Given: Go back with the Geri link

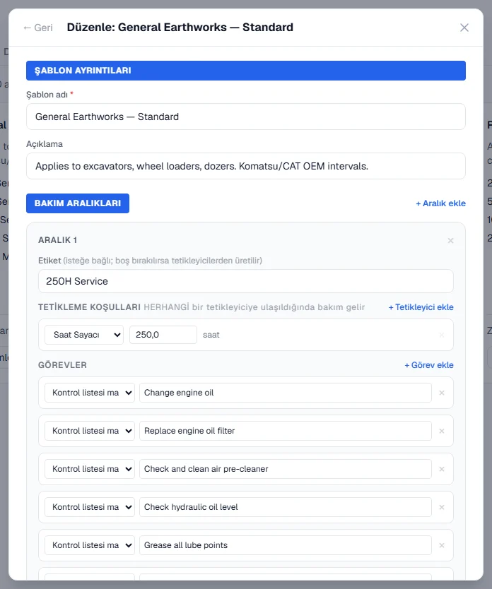Looking at the screenshot, I should (x=38, y=28).
